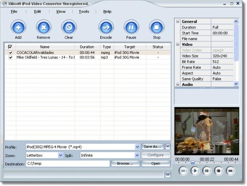The image size is (247, 186).
Task: Select the COCACOLARivalidades row
Action: tap(88, 53)
